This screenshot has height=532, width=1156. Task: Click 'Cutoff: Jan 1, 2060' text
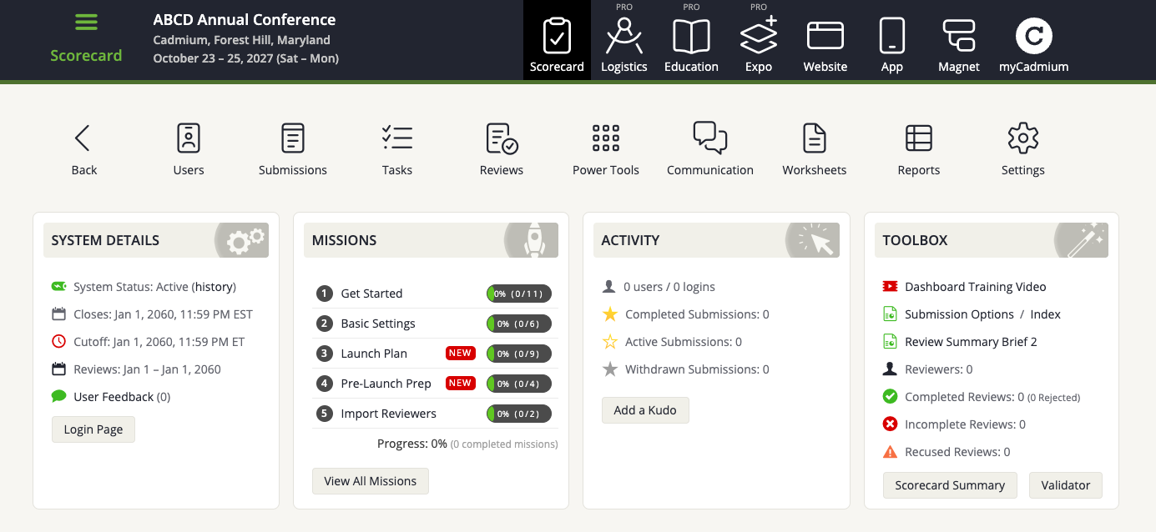click(x=159, y=342)
